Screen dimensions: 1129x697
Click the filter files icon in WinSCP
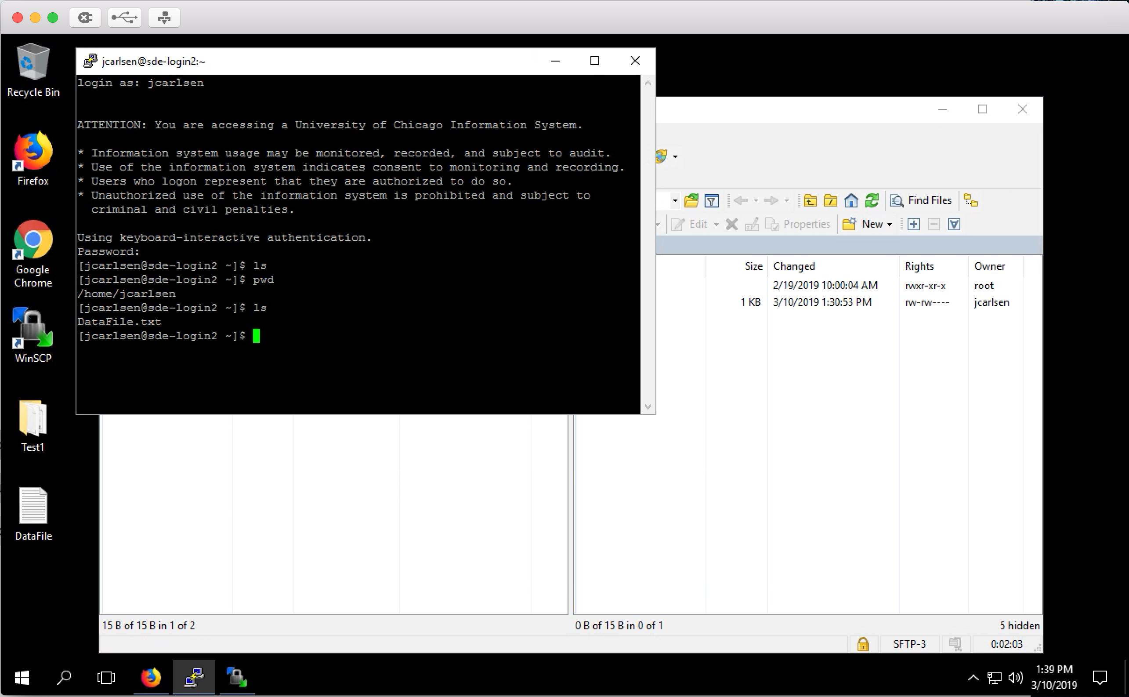pos(712,200)
